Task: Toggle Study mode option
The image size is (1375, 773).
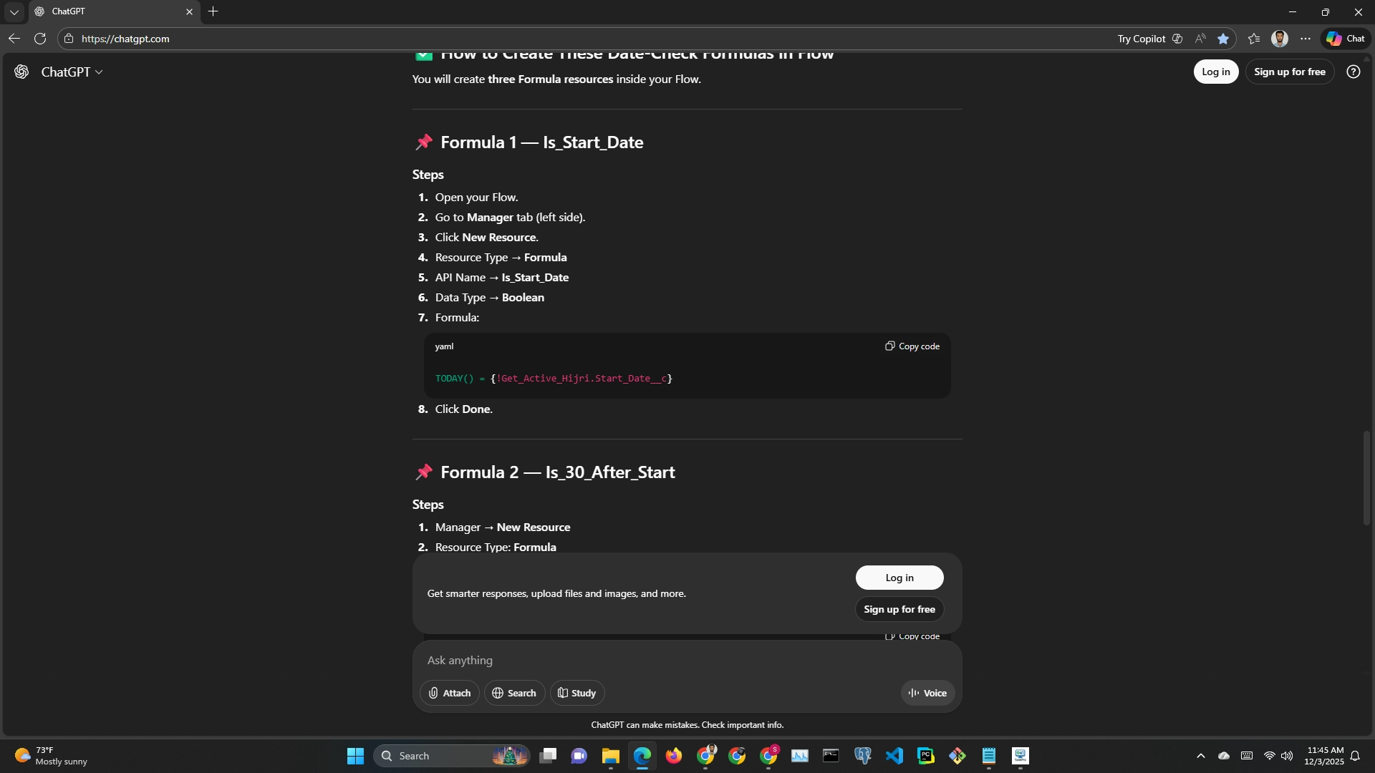Action: (x=576, y=693)
